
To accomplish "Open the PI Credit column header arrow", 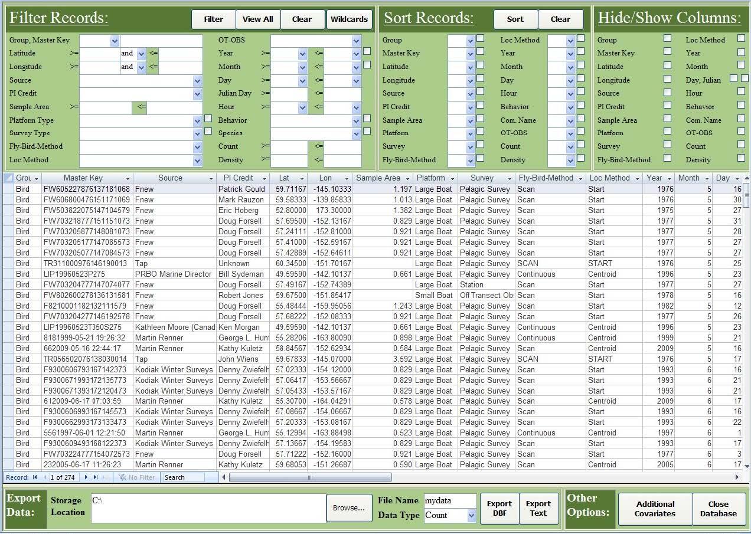I will click(x=265, y=178).
